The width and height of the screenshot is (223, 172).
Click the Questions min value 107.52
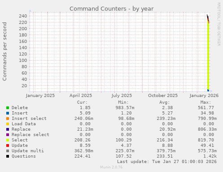pyautogui.click(x=124, y=156)
